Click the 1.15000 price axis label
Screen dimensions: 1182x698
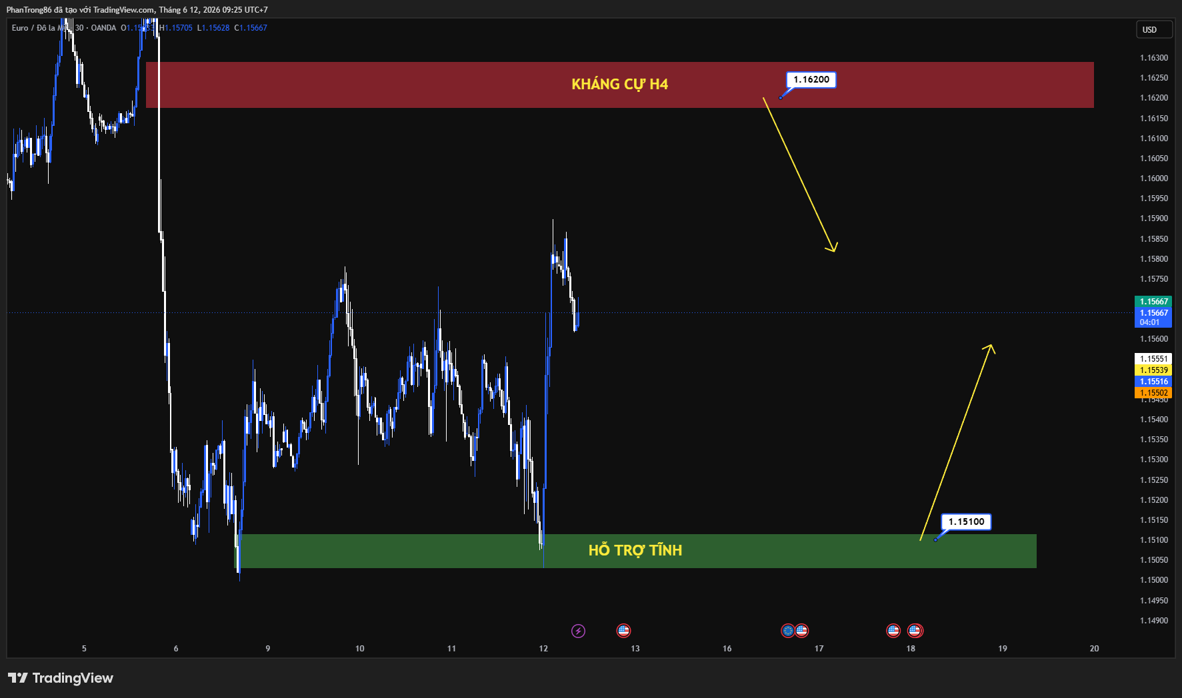coord(1154,580)
